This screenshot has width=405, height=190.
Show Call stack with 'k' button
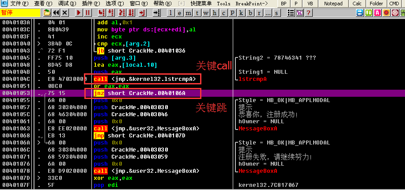pyautogui.click(x=241, y=13)
